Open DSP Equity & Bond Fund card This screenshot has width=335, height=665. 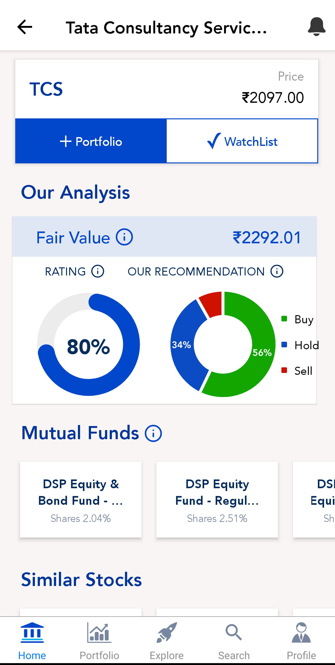pos(81,499)
